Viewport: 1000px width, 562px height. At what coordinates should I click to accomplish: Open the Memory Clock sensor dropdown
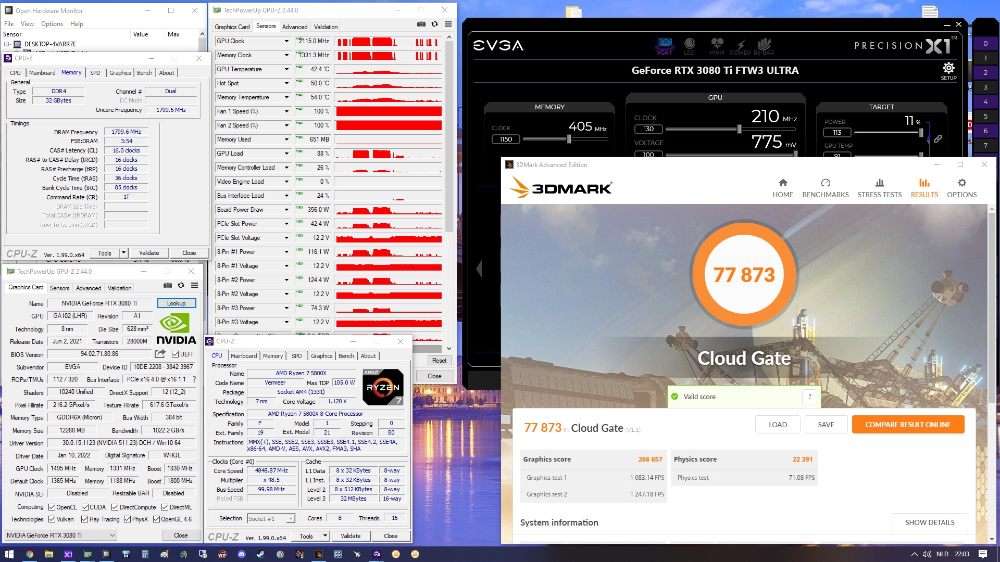coord(286,55)
